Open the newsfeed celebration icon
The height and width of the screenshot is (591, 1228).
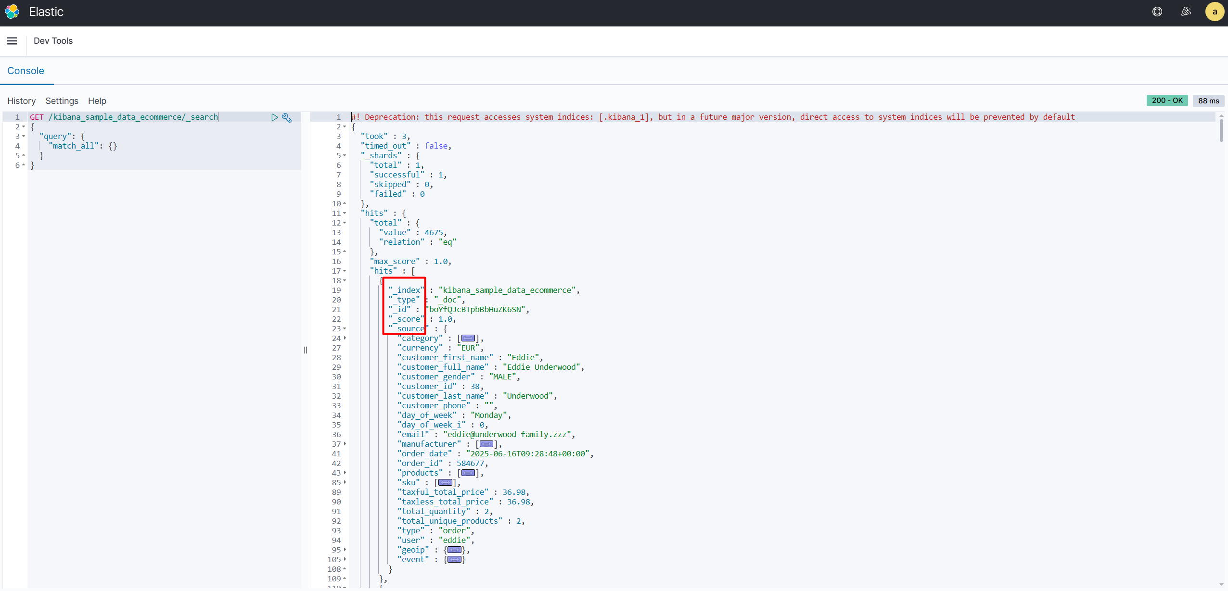pyautogui.click(x=1186, y=12)
